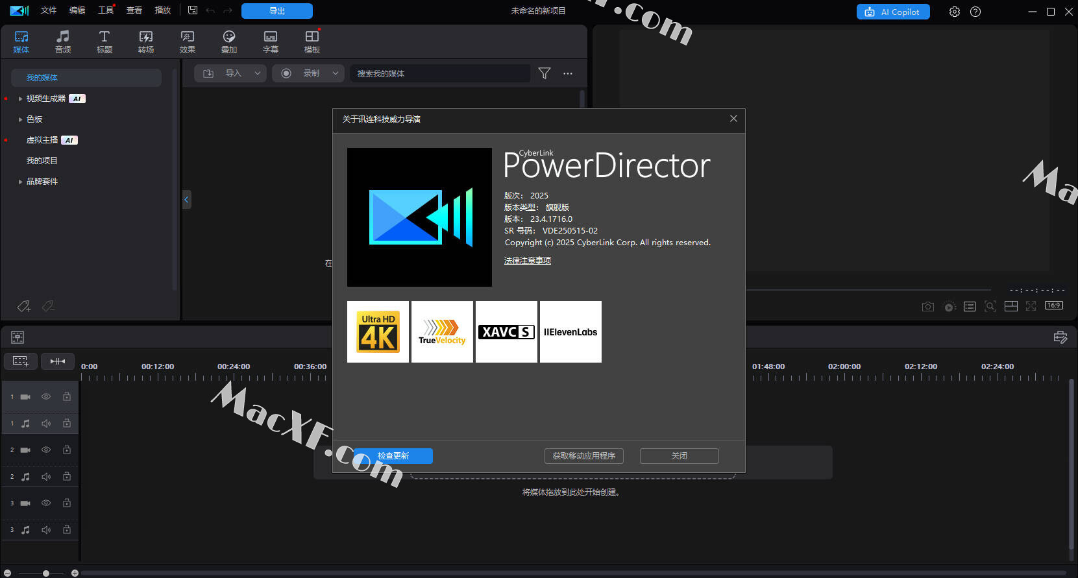Open the 叠加 overlay room
Image resolution: width=1078 pixels, height=578 pixels.
229,42
